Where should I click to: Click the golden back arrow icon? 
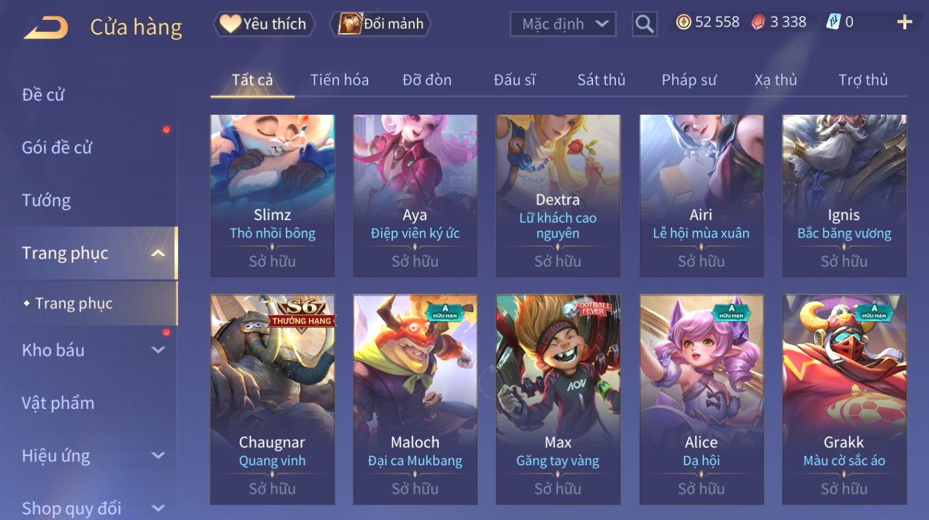[46, 28]
